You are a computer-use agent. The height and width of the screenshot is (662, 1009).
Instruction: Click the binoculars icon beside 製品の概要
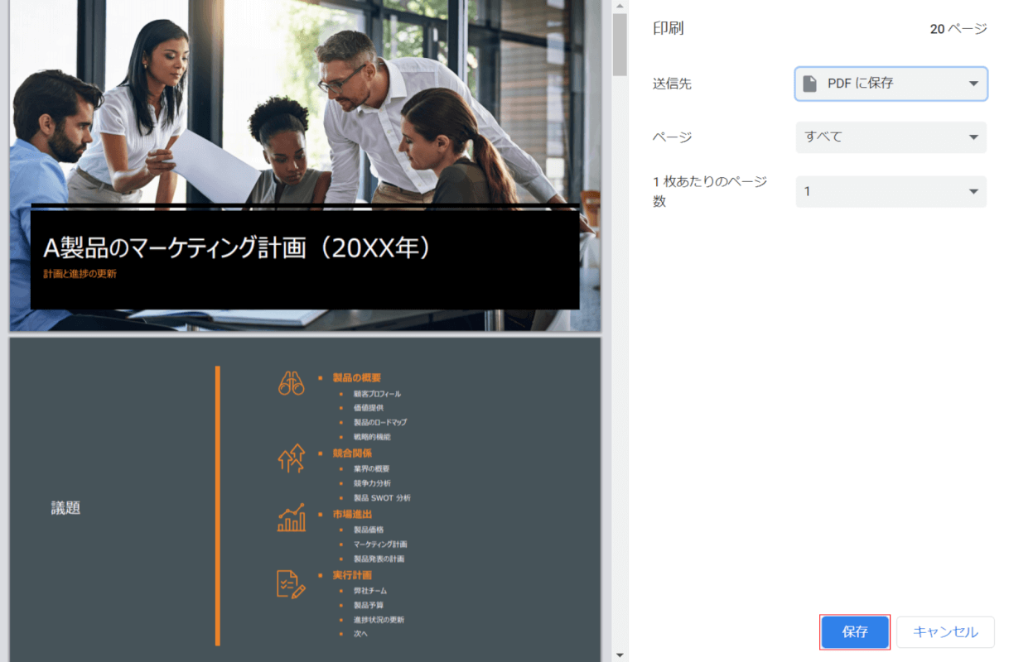[x=291, y=382]
